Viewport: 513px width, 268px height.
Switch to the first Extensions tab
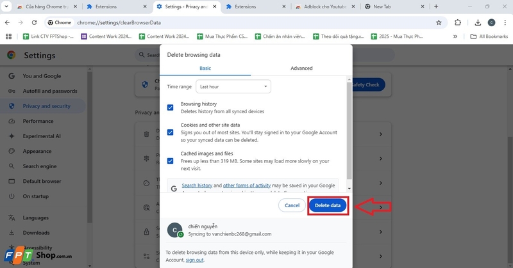tap(117, 6)
